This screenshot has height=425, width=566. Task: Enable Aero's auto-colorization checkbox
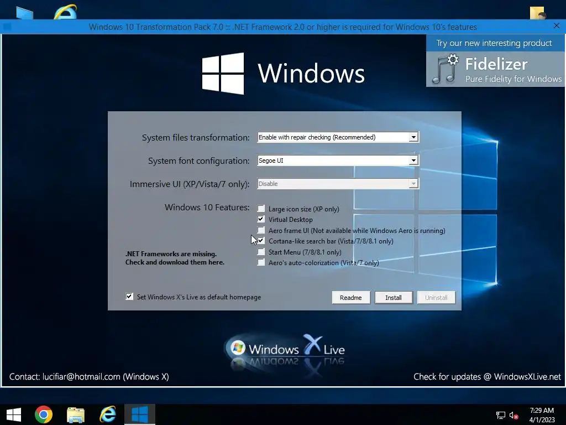pyautogui.click(x=261, y=262)
